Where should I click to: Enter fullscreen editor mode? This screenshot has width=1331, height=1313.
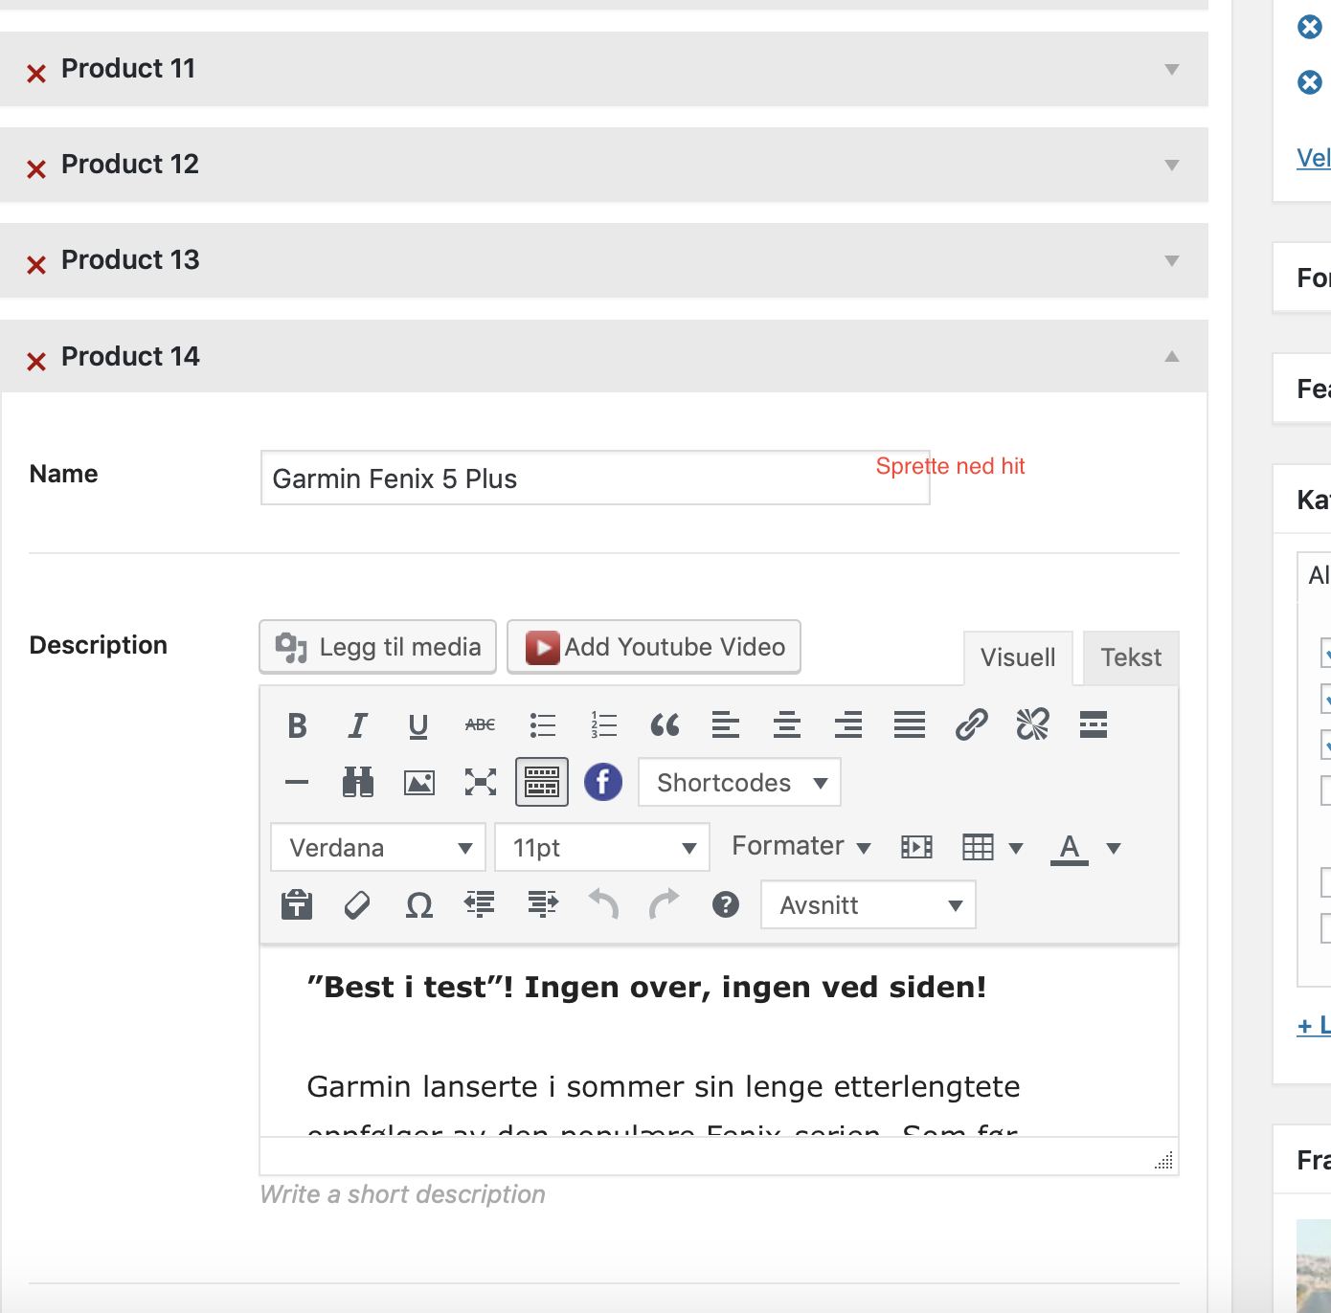point(480,783)
